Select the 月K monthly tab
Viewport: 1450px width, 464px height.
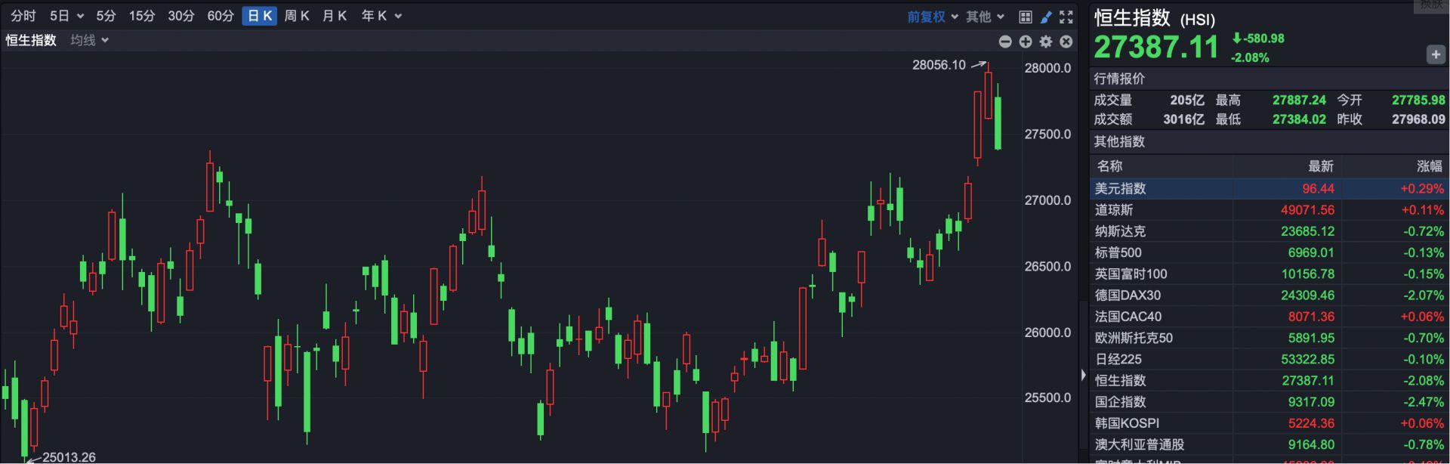point(335,16)
